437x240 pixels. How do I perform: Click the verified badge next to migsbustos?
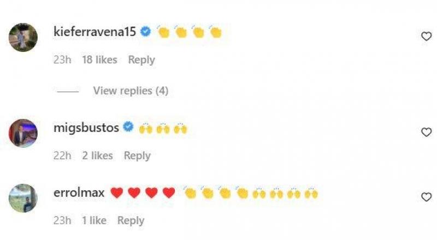(128, 128)
